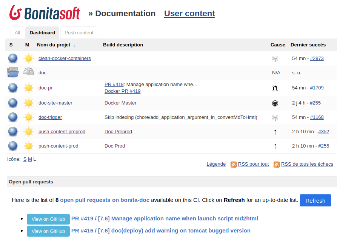Screen dimensions: 337x237
Task: Click View on GitHub for PR #419
Action: pyautogui.click(x=48, y=219)
